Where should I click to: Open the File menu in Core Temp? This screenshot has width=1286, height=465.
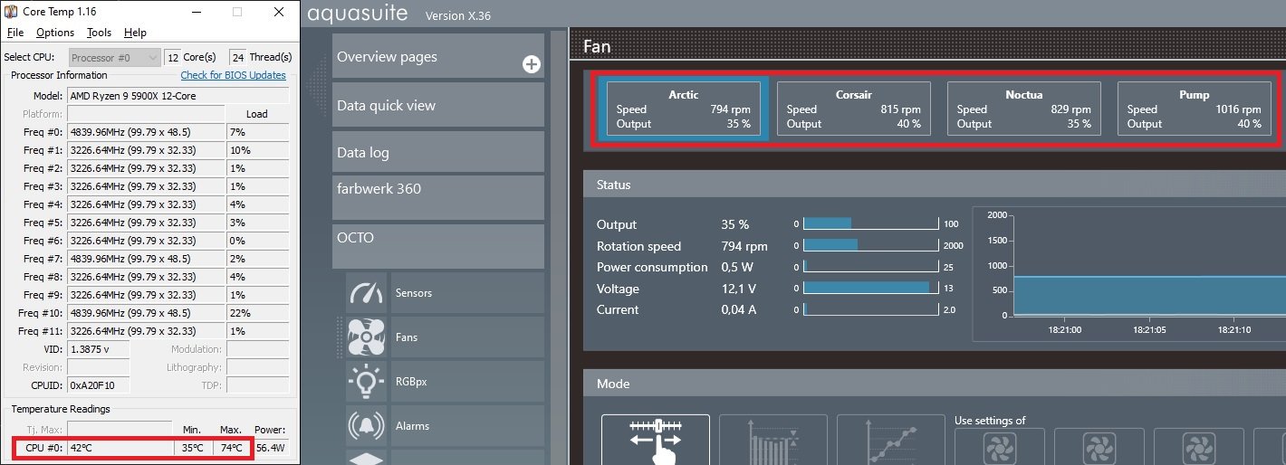point(14,33)
